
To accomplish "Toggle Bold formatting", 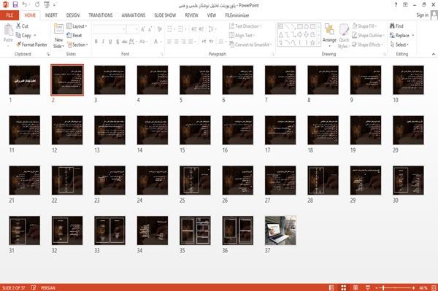I will click(x=96, y=42).
